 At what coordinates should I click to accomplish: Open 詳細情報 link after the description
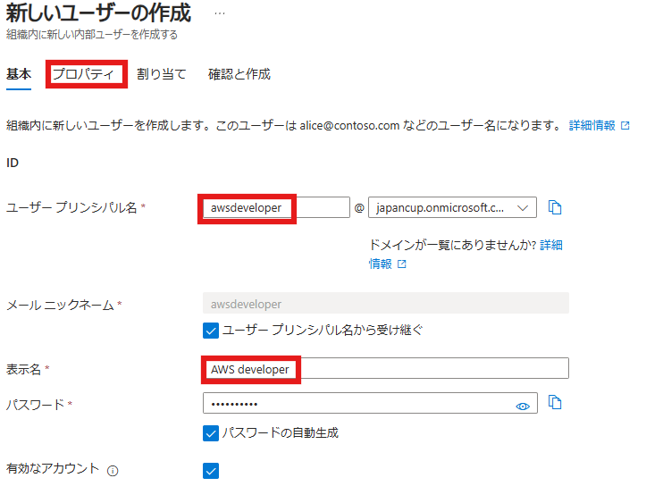click(591, 126)
